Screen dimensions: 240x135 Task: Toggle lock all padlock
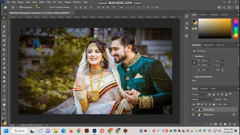214,104
